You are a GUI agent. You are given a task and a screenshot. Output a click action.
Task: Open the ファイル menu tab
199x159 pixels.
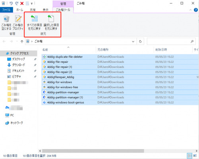[6, 10]
